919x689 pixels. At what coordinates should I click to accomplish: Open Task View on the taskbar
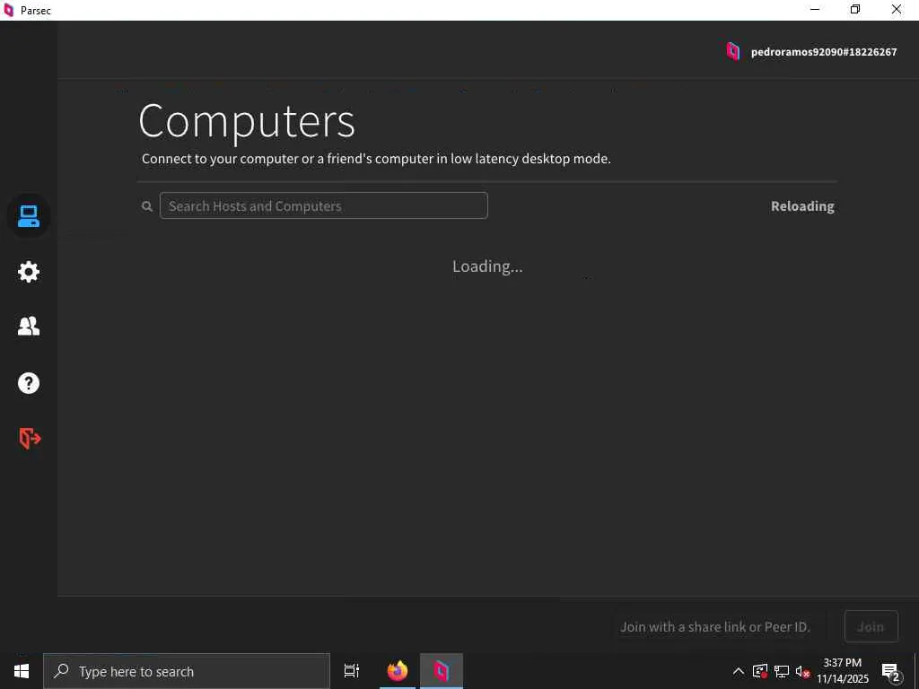point(352,671)
